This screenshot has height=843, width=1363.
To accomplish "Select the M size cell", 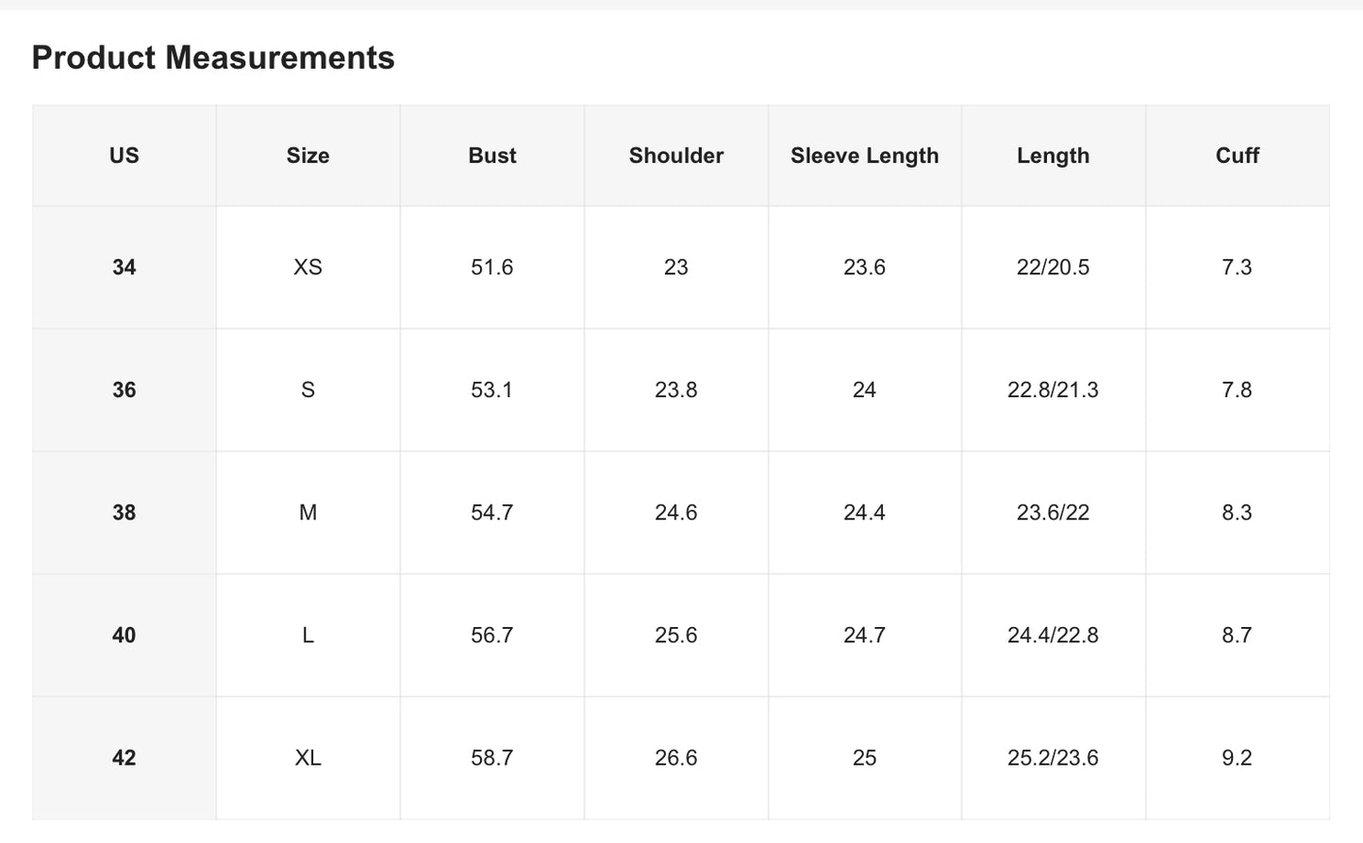I will pyautogui.click(x=308, y=513).
